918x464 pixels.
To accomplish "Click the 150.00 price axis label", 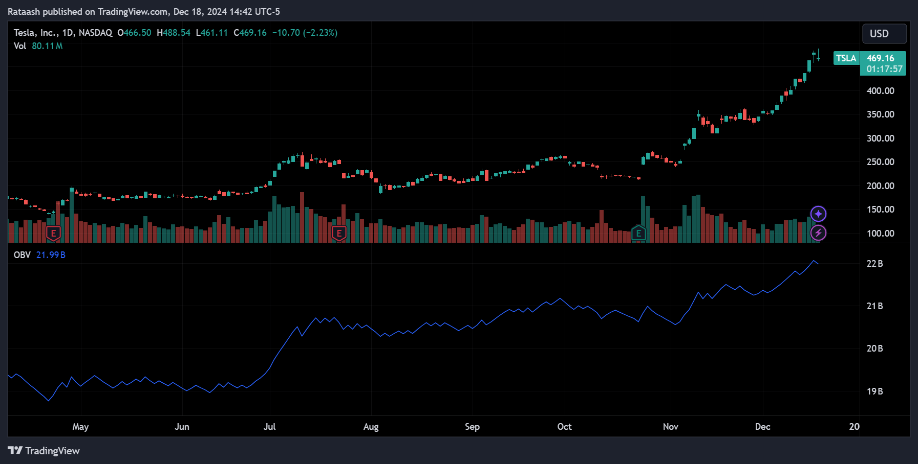I will [880, 210].
